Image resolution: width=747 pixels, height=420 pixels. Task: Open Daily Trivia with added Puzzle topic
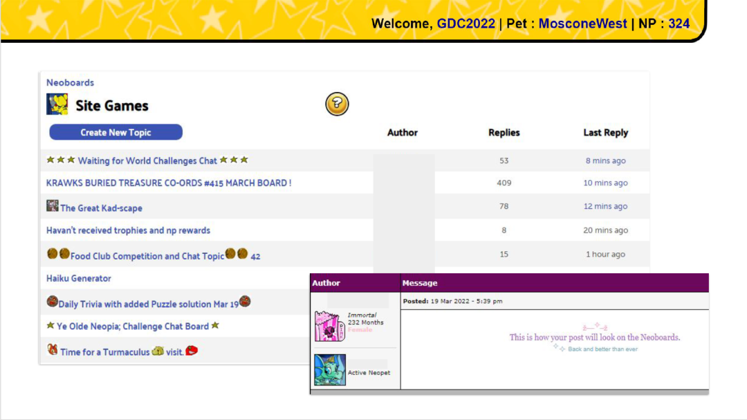pyautogui.click(x=148, y=304)
